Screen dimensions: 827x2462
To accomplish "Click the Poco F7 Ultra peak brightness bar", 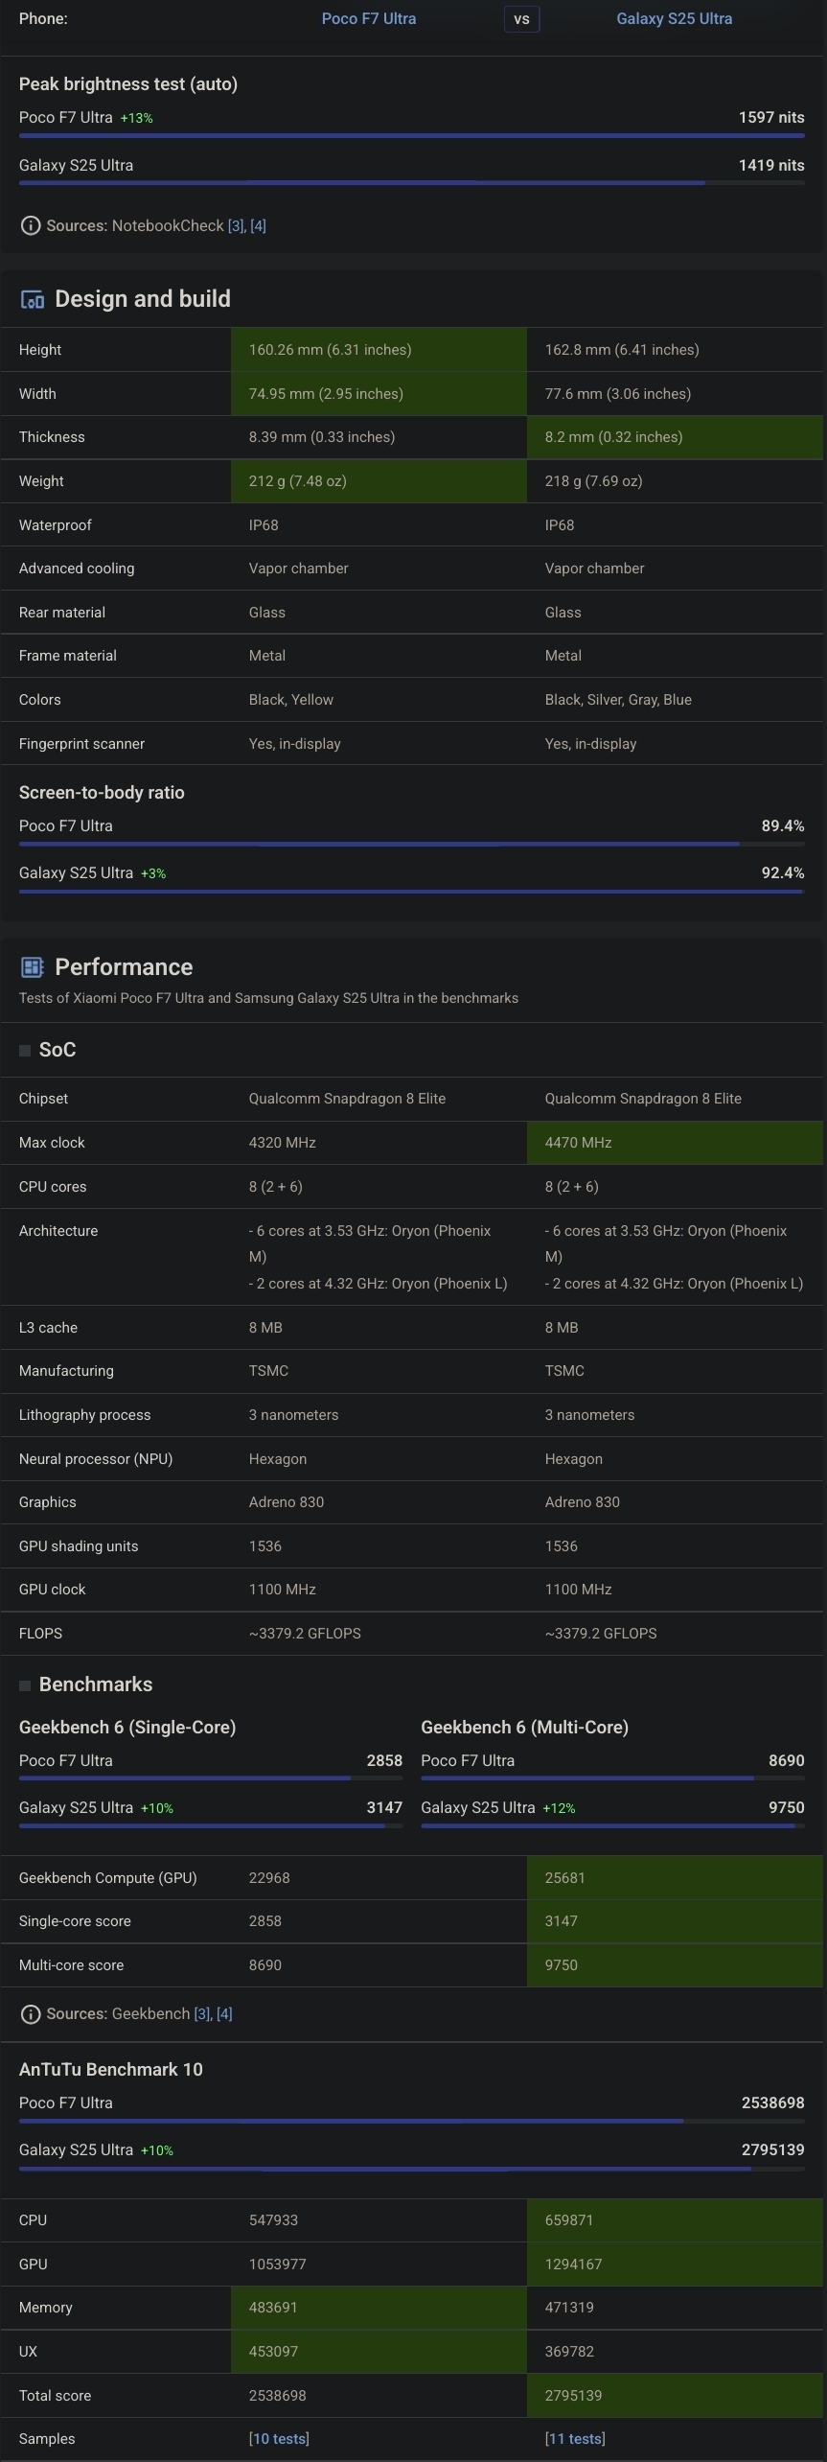I will click(411, 136).
